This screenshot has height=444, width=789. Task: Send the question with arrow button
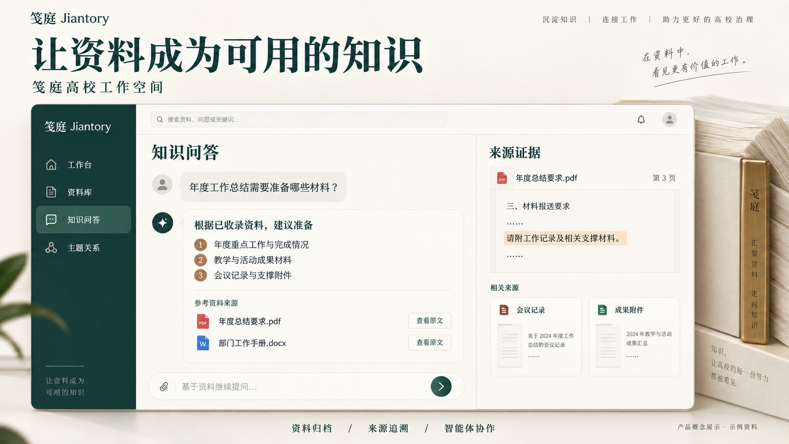[x=441, y=386]
